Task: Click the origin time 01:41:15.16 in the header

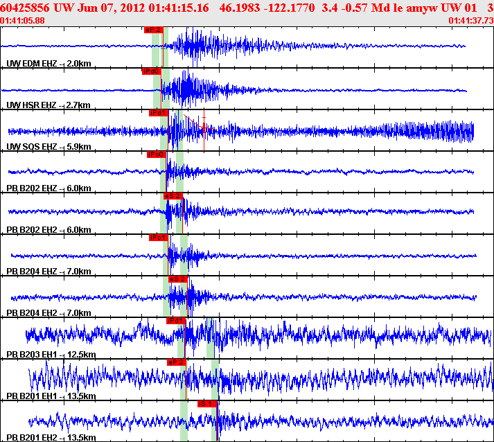Action: click(179, 8)
